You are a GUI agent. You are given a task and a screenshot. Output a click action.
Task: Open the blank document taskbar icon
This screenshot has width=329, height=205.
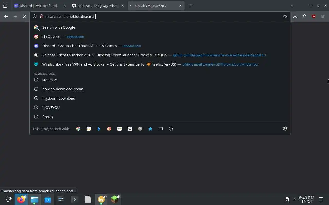tap(88, 199)
